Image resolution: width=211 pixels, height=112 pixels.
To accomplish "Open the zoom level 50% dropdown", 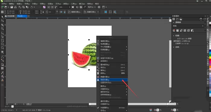I will [65, 7].
